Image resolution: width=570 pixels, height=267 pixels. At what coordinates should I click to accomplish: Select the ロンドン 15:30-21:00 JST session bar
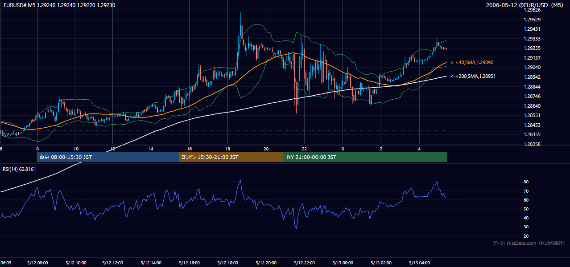pyautogui.click(x=231, y=157)
